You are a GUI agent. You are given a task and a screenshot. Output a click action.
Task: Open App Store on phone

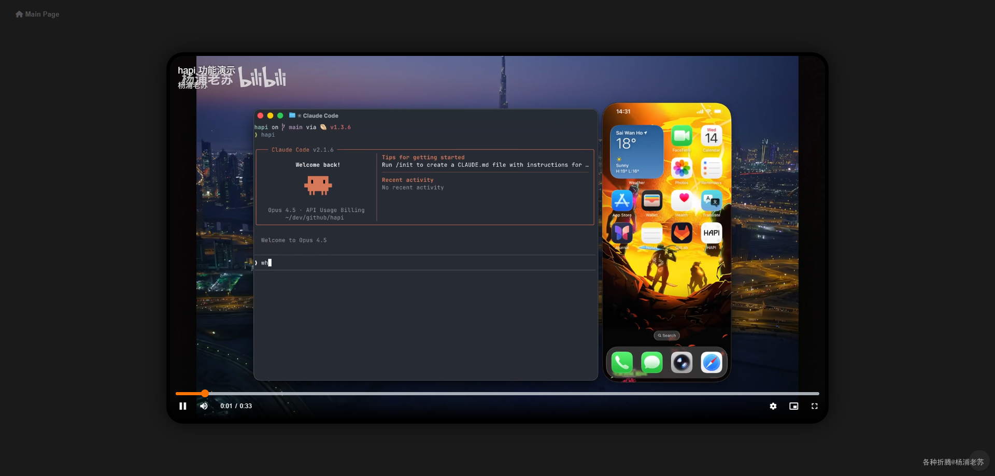tap(622, 201)
